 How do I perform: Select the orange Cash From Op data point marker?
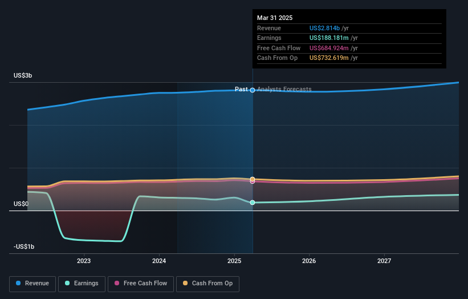coord(253,179)
